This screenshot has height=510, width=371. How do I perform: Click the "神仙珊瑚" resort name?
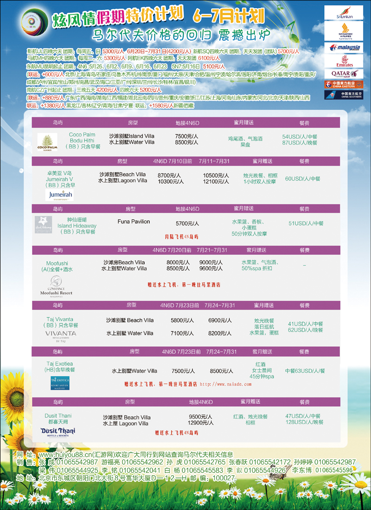(x=77, y=220)
